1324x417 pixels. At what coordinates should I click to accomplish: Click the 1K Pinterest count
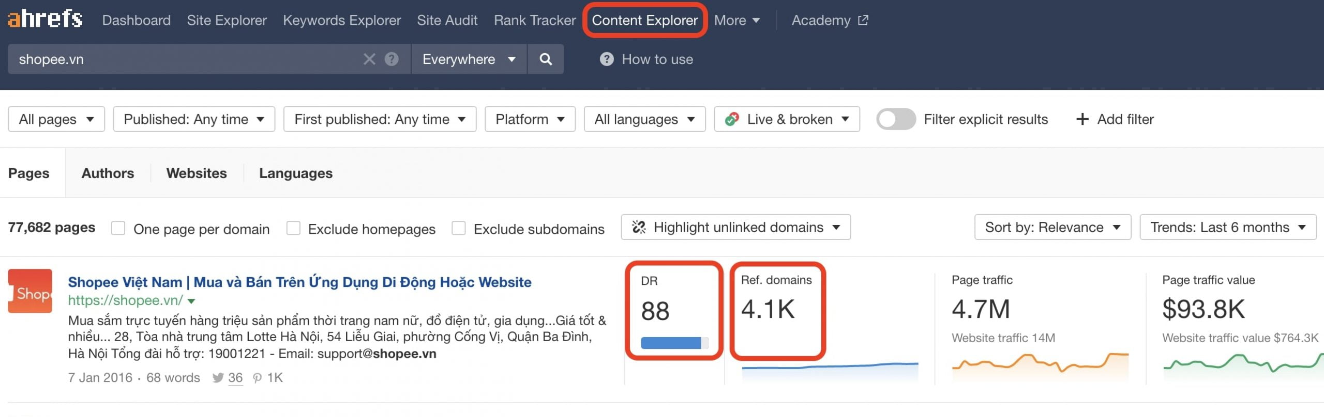click(275, 378)
